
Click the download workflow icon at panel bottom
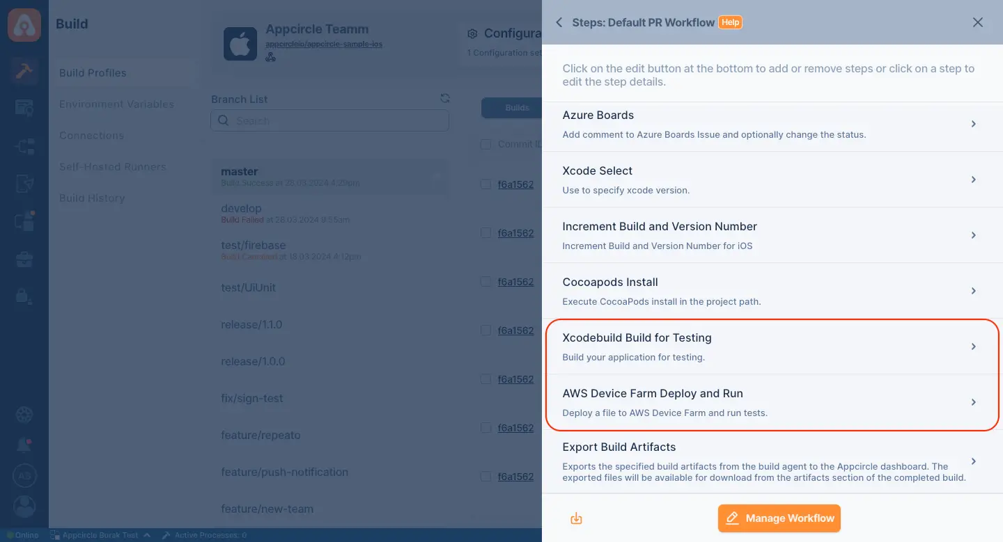576,518
